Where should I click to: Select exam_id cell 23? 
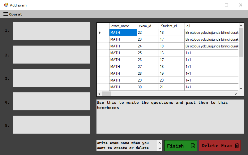click(x=148, y=39)
